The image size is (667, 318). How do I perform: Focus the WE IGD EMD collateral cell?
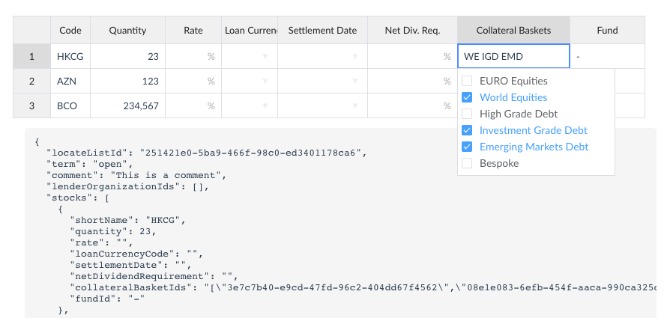[x=513, y=56]
